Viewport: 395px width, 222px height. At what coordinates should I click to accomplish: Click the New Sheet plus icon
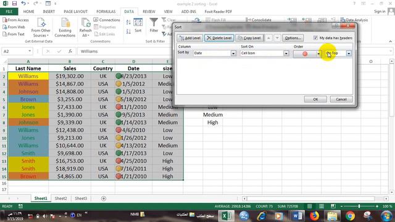[x=104, y=199]
